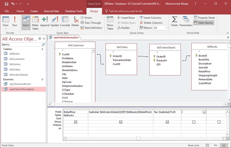Image resolution: width=231 pixels, height=148 pixels.
Task: Click the design grid horizontal scrollbar thumb
Action: click(x=138, y=138)
